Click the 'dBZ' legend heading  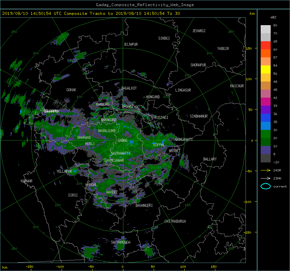(273, 17)
